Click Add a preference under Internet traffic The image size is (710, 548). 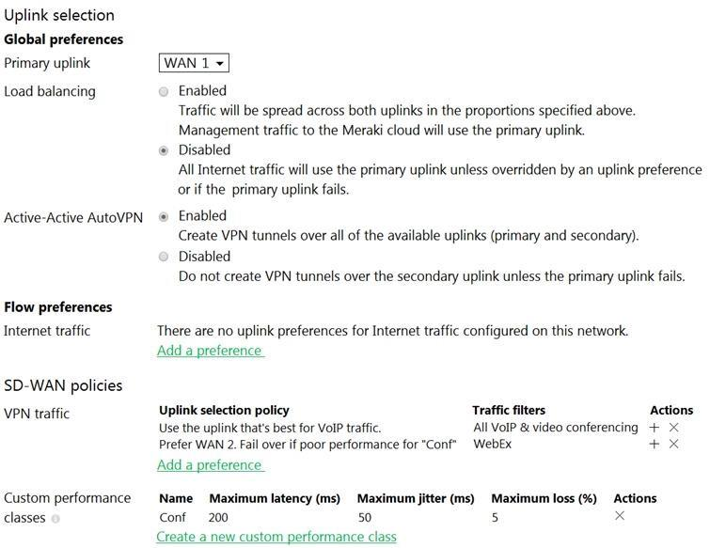pos(210,351)
